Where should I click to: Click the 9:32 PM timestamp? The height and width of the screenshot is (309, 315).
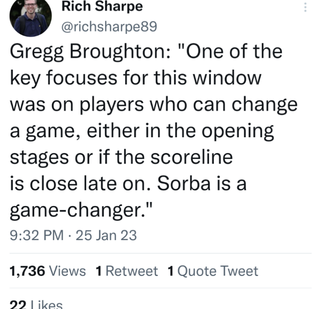[x=36, y=236]
